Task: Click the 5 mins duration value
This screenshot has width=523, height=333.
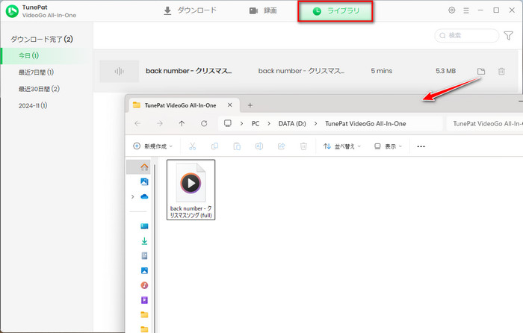Action: pos(382,71)
